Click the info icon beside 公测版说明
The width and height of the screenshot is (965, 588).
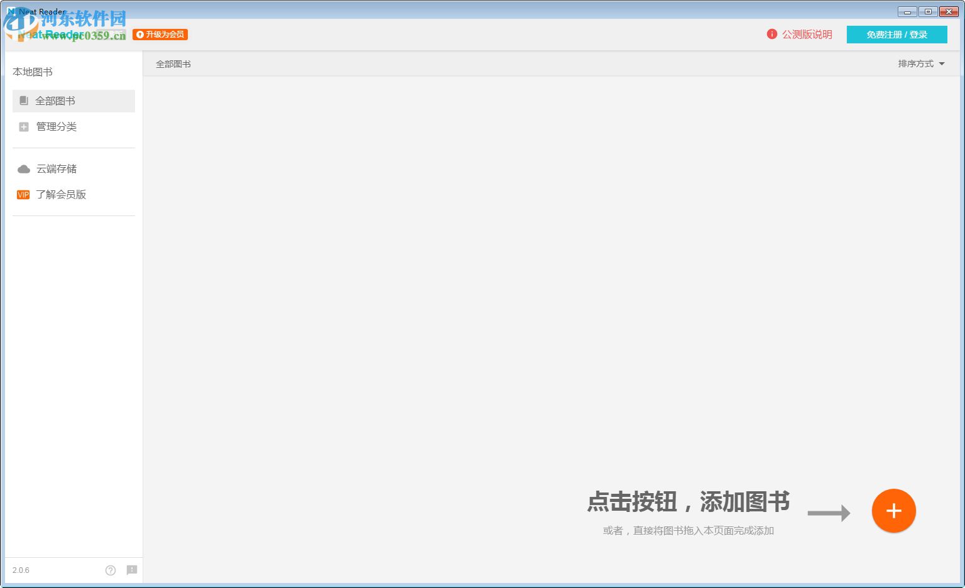click(x=771, y=35)
